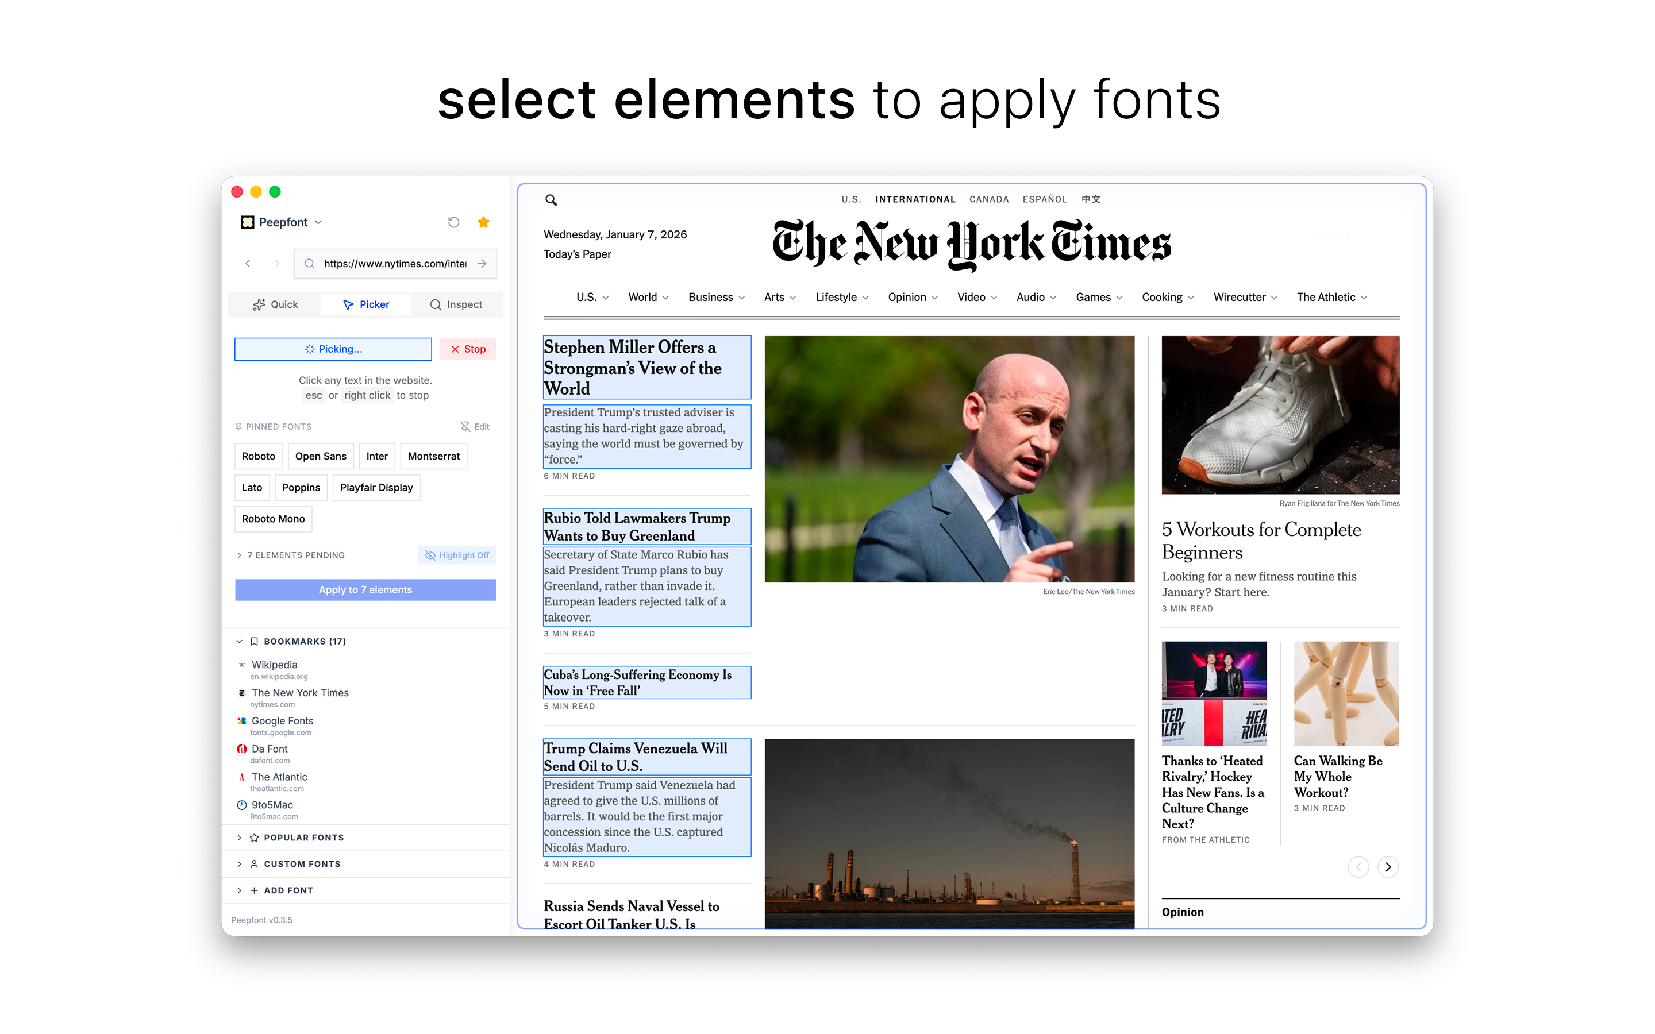
Task: Go forward with the right arrow icon
Action: point(276,263)
